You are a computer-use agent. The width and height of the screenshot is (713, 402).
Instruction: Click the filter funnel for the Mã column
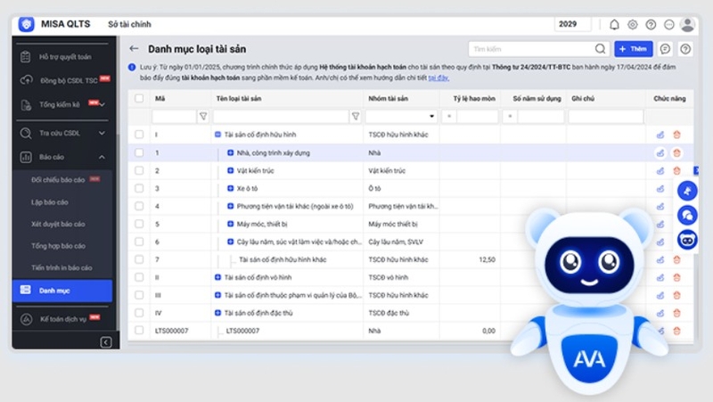(x=203, y=117)
